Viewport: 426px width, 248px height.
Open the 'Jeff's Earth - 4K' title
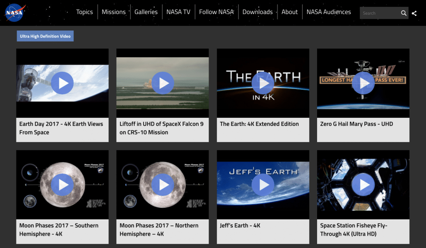tap(240, 225)
